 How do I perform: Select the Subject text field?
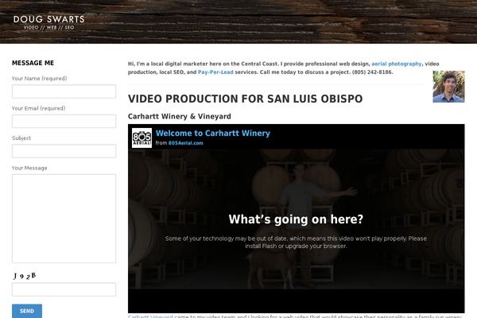coord(64,151)
